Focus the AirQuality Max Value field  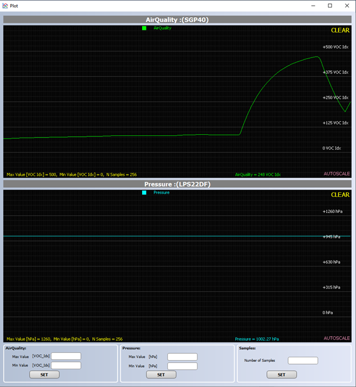(66, 356)
